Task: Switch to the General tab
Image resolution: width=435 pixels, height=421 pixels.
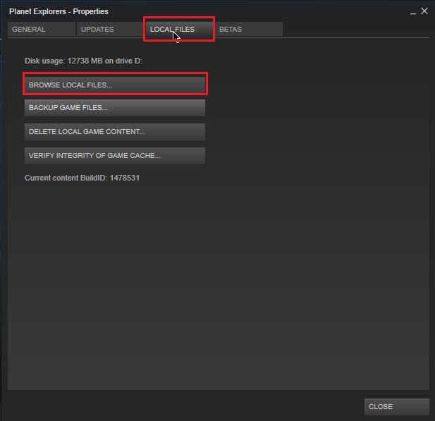Action: (x=42, y=29)
